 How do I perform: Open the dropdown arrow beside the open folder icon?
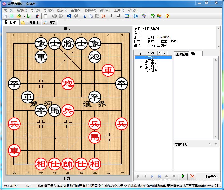coord(24,16)
